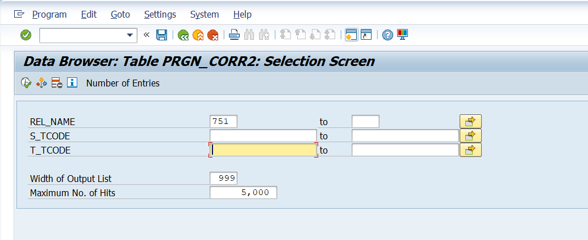Image resolution: width=588 pixels, height=240 pixels.
Task: Click the Next Page icon
Action: (x=315, y=35)
